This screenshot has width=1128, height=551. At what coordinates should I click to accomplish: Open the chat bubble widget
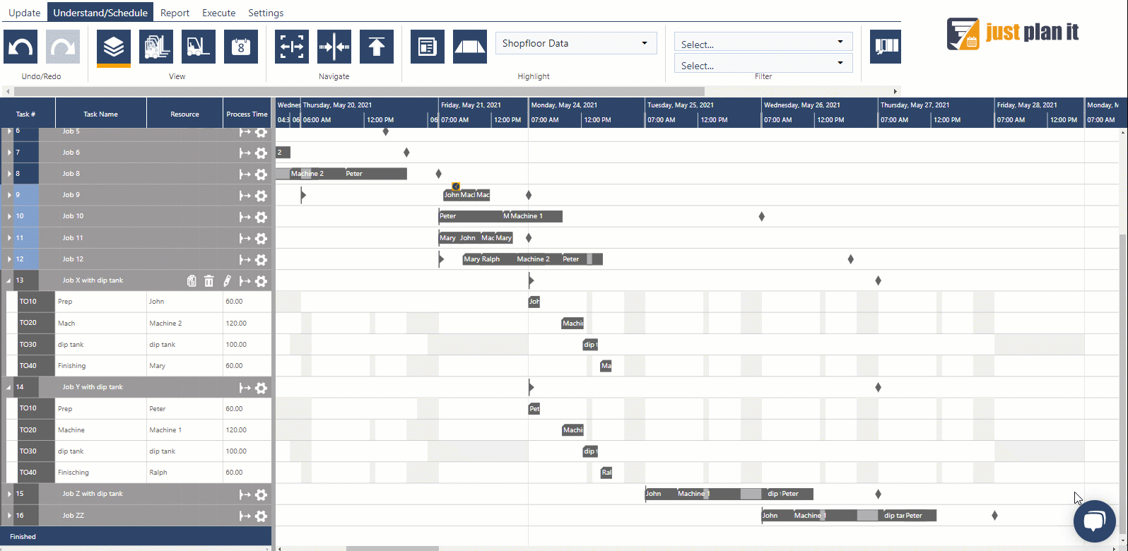coord(1094,521)
